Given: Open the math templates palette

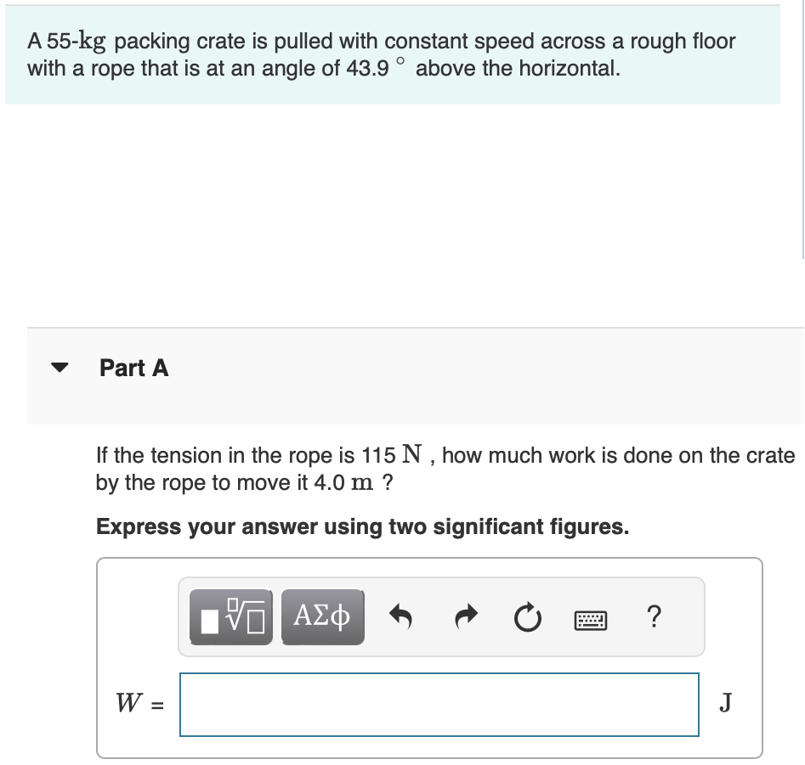Looking at the screenshot, I should tap(230, 617).
